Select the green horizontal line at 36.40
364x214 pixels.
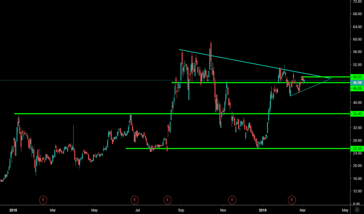point(182,114)
